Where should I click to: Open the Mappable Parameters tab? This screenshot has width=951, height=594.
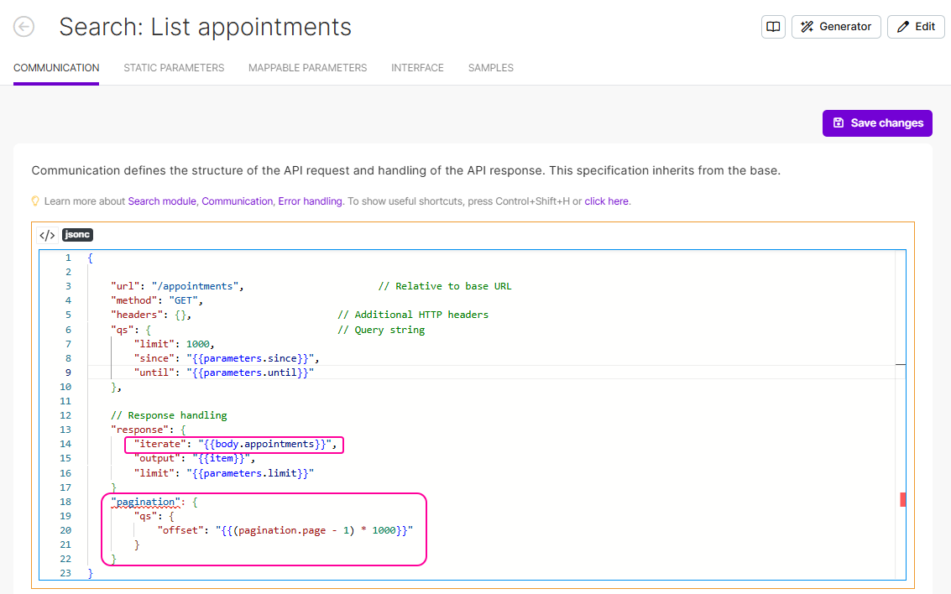(307, 68)
